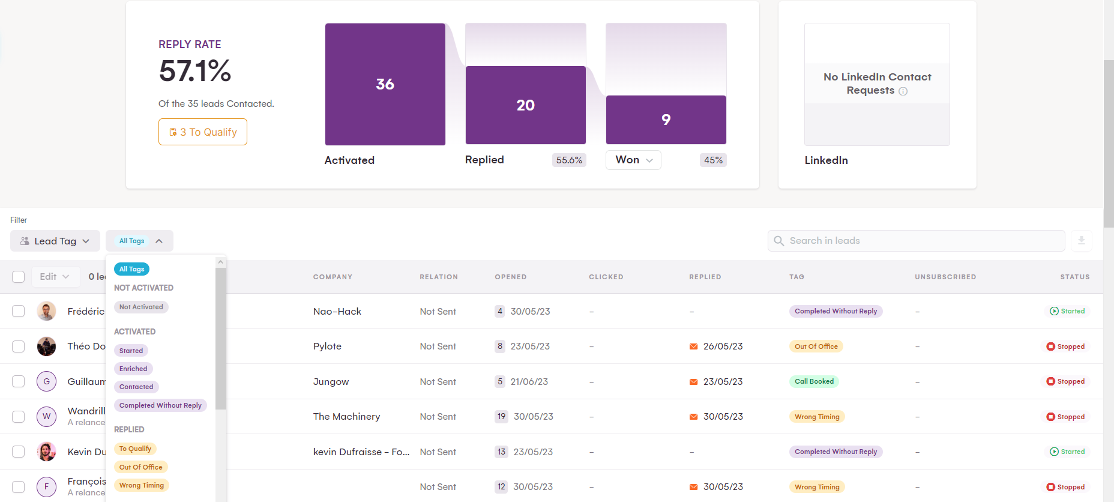Image resolution: width=1114 pixels, height=502 pixels.
Task: Click the envelope icon next to 26/05/23 reply
Action: click(693, 346)
